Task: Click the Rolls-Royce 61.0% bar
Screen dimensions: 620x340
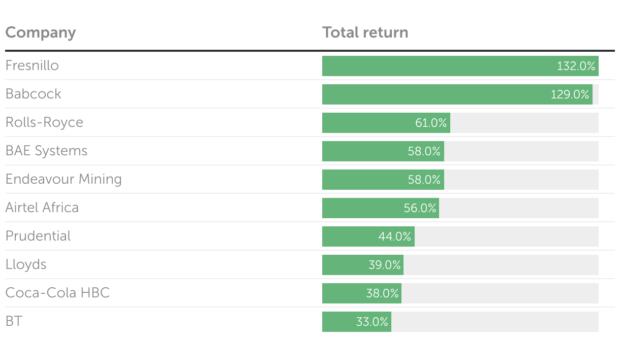Action: (x=386, y=123)
